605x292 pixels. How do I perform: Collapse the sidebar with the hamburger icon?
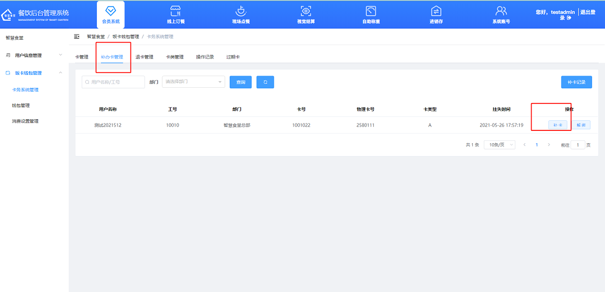77,36
